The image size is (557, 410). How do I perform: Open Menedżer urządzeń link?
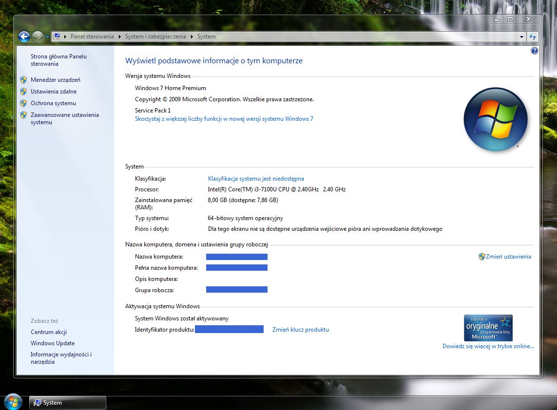coord(56,80)
